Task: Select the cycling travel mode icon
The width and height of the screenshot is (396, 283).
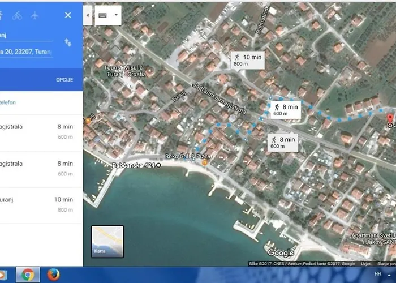Action: tap(17, 15)
